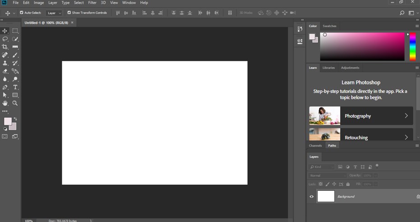420x222 pixels.
Task: Click the swap foreground/background colors arrow
Action: click(15, 119)
